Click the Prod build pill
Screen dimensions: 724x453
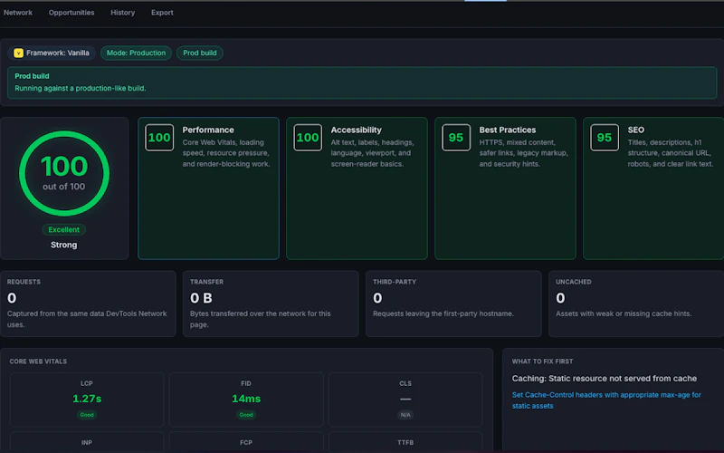click(x=200, y=53)
